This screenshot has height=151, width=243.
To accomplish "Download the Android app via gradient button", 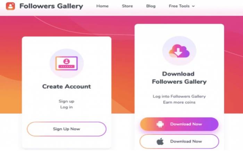I will (x=179, y=124).
